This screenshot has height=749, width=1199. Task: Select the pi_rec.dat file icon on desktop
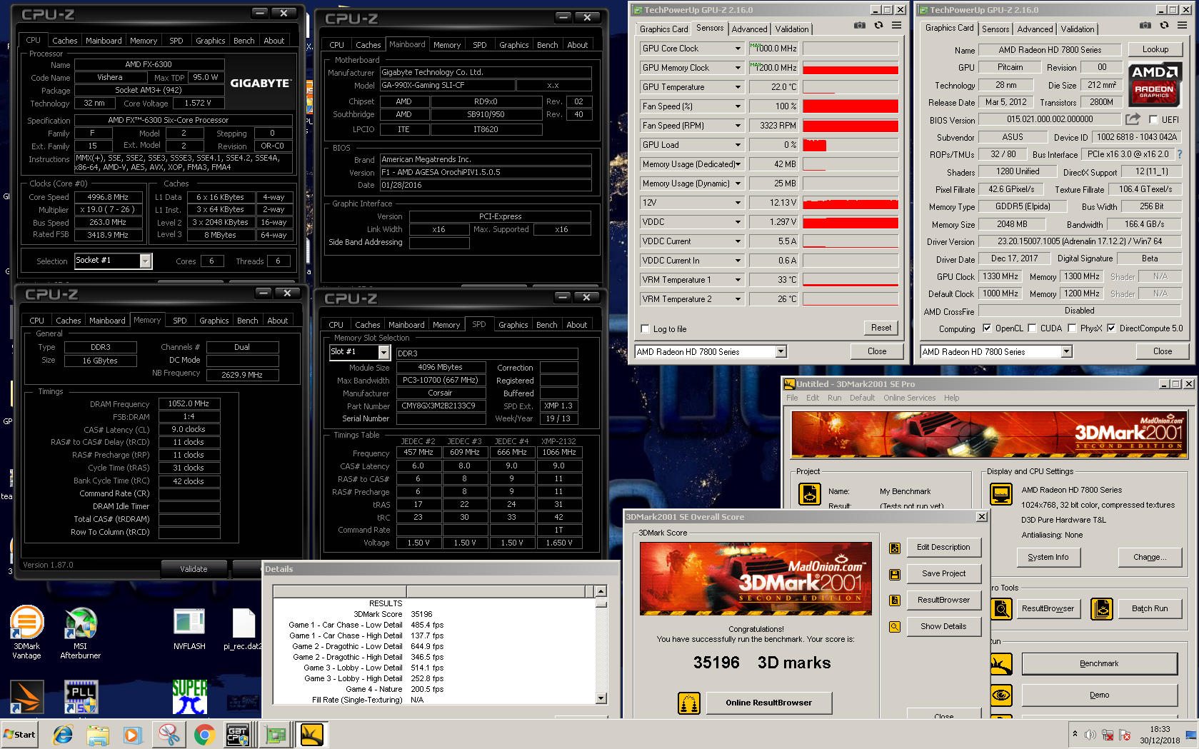tap(243, 628)
